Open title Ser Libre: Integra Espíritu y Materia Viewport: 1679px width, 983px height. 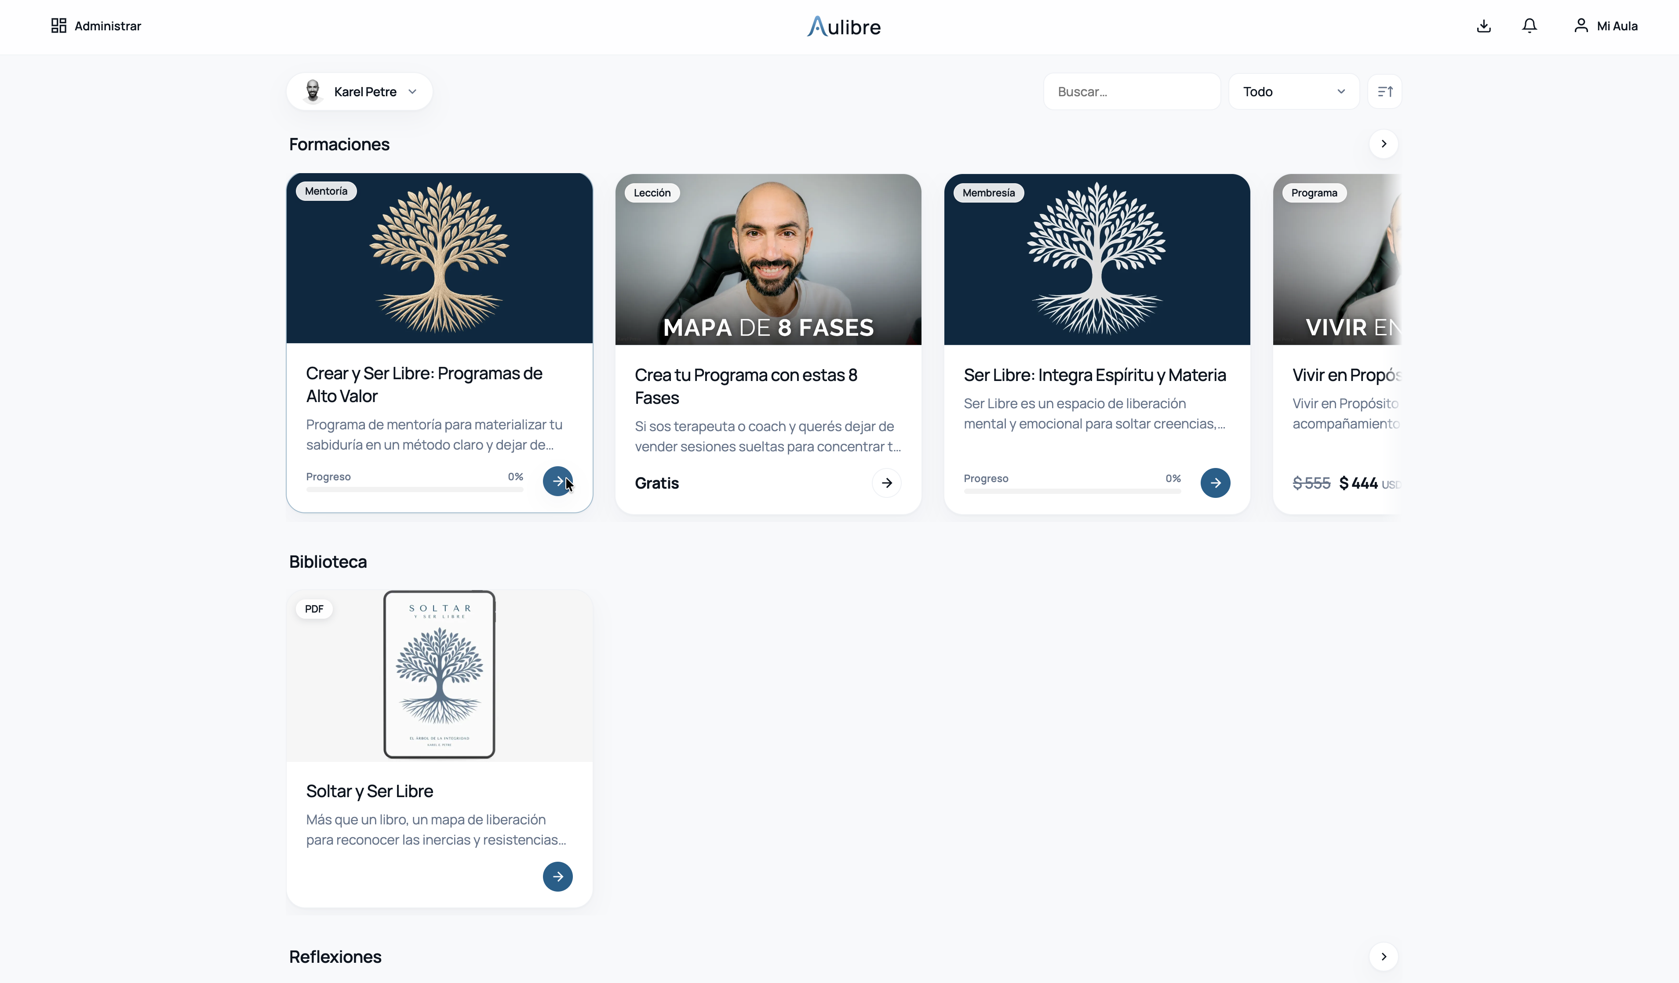[x=1095, y=375]
